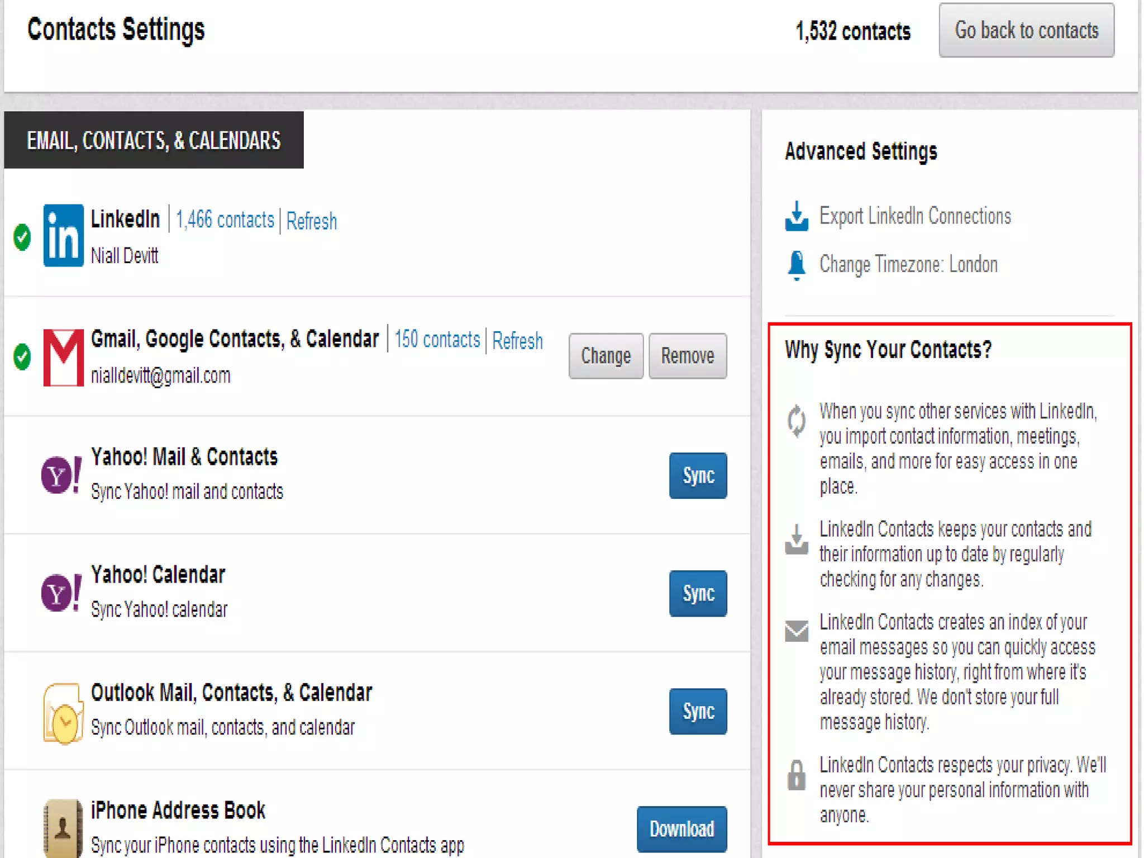
Task: Click the LinkedIn logo icon
Action: [63, 236]
